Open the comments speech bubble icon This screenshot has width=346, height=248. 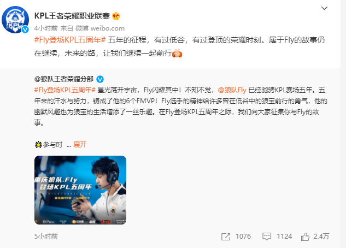[x=267, y=237]
